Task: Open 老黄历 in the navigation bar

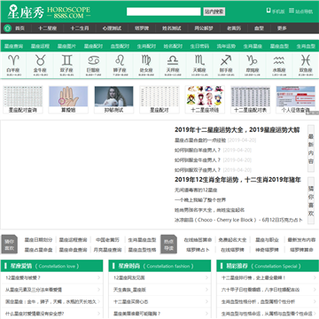Action: point(234,28)
